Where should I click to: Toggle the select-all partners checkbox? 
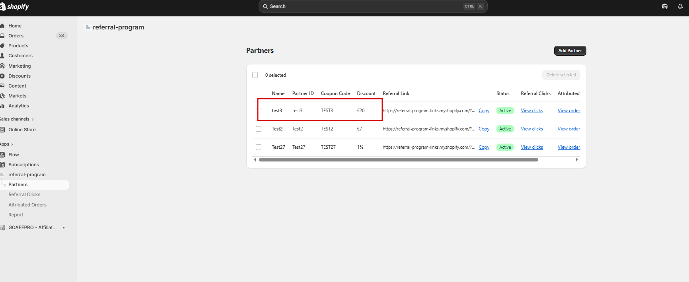pyautogui.click(x=255, y=75)
